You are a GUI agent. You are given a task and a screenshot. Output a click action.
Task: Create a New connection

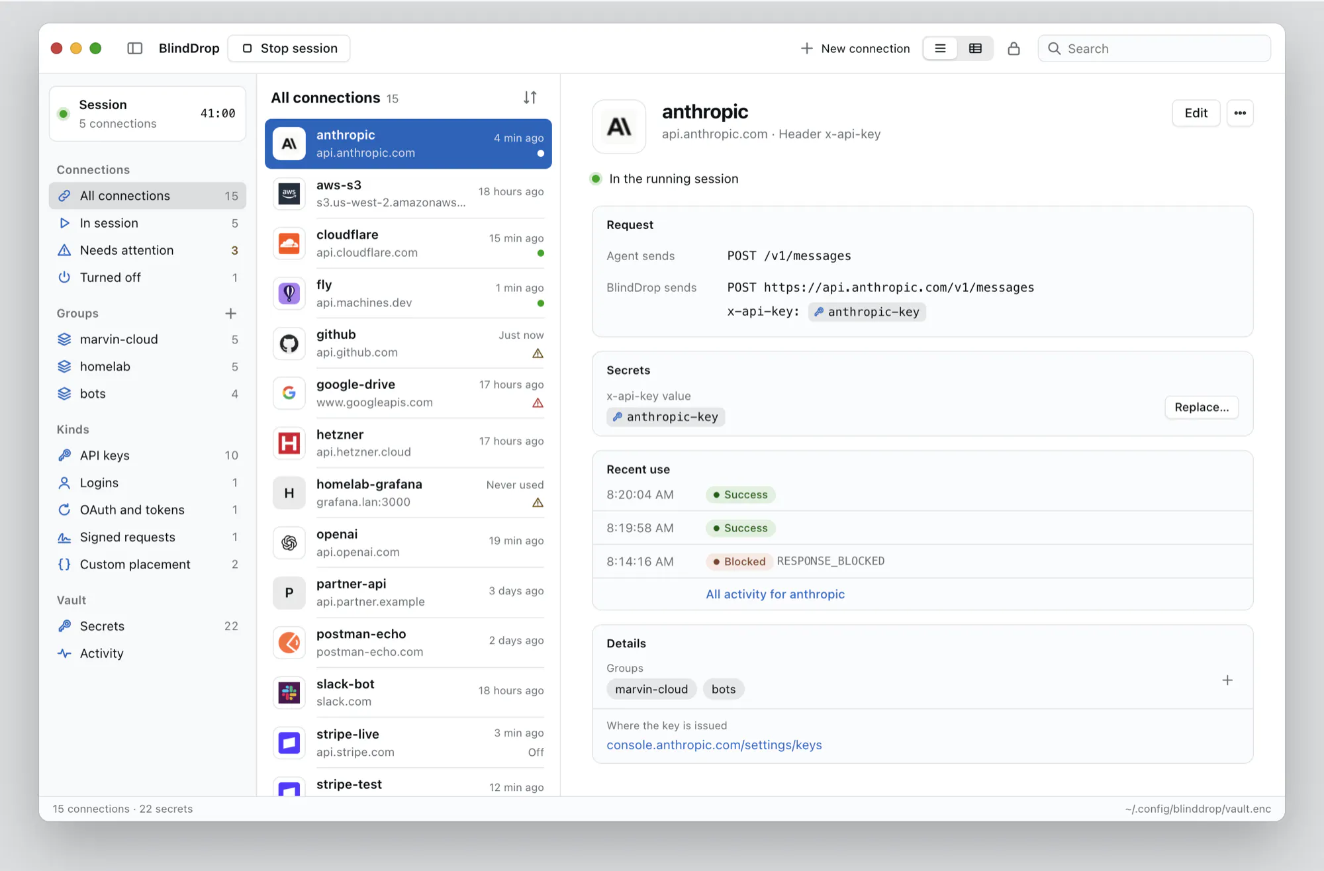pyautogui.click(x=855, y=48)
